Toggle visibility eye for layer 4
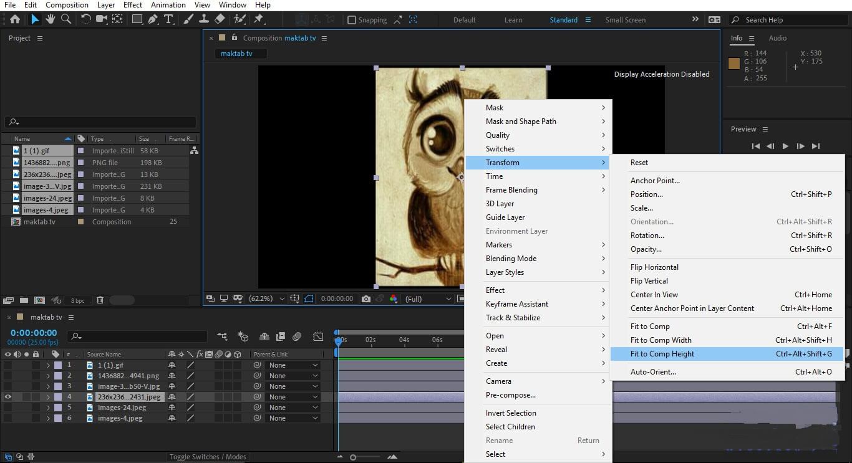The height and width of the screenshot is (463, 852). (x=8, y=397)
